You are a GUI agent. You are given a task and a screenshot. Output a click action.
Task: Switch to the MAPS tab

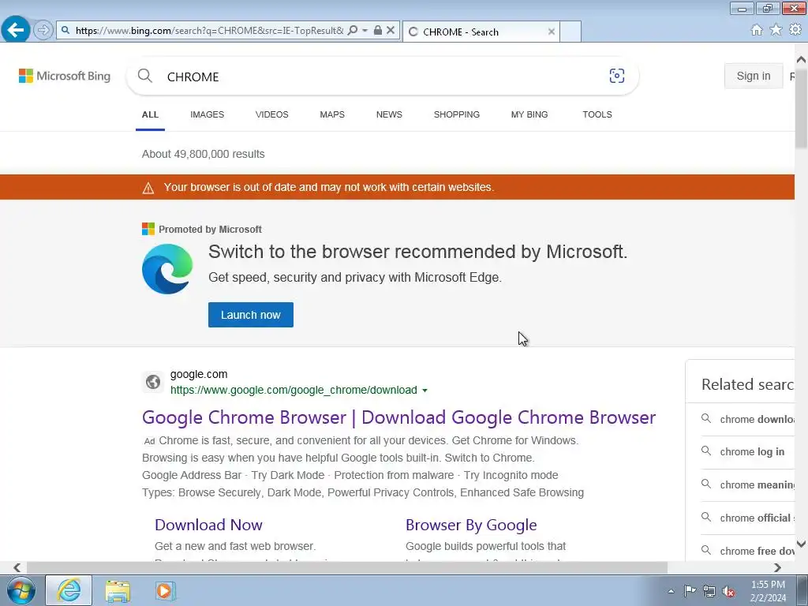click(332, 114)
